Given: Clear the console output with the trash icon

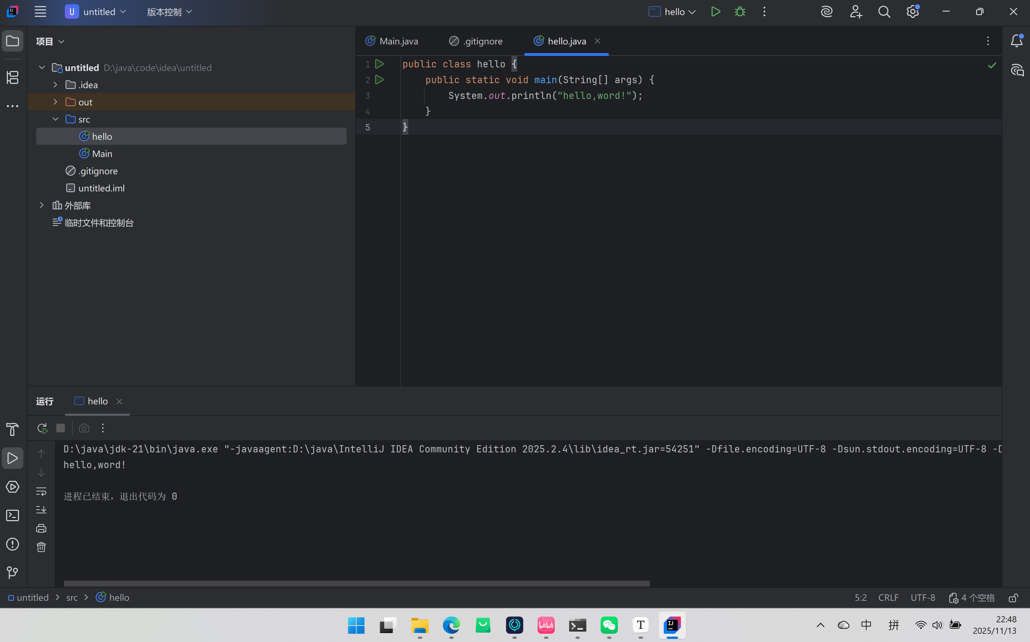Looking at the screenshot, I should tap(41, 547).
